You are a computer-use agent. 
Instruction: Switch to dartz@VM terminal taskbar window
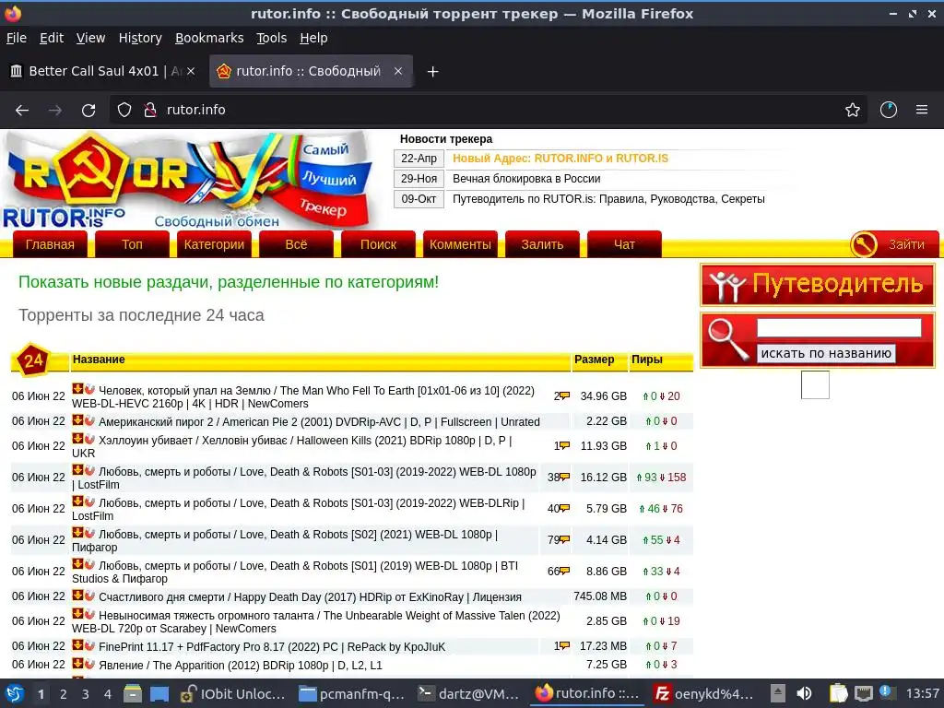(x=468, y=693)
